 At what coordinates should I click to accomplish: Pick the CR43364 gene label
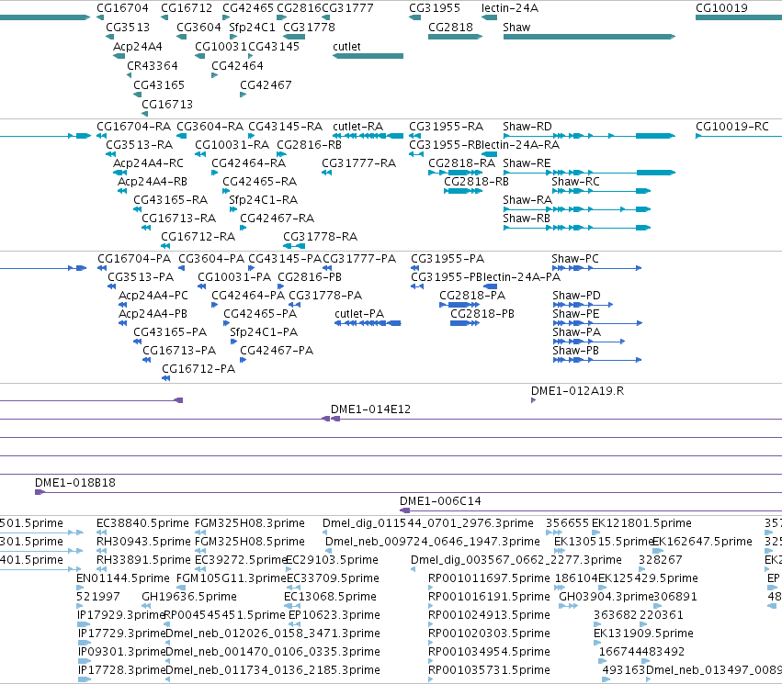pyautogui.click(x=153, y=66)
